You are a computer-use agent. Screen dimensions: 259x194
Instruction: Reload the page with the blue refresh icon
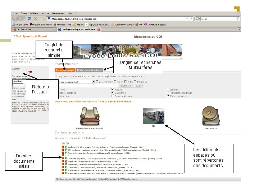[x=29, y=19]
